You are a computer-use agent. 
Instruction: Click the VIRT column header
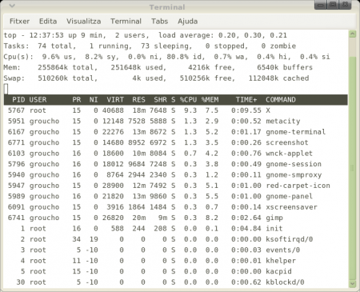tap(115, 100)
